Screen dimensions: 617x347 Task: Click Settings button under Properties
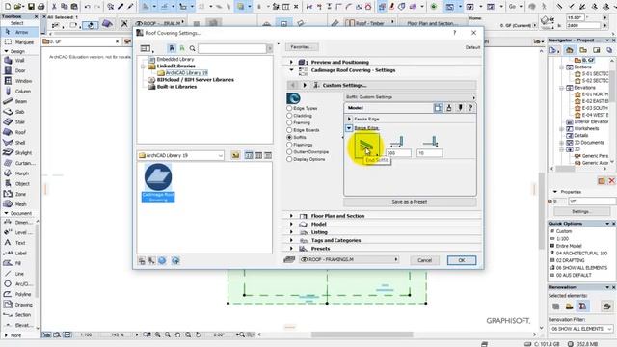point(582,211)
